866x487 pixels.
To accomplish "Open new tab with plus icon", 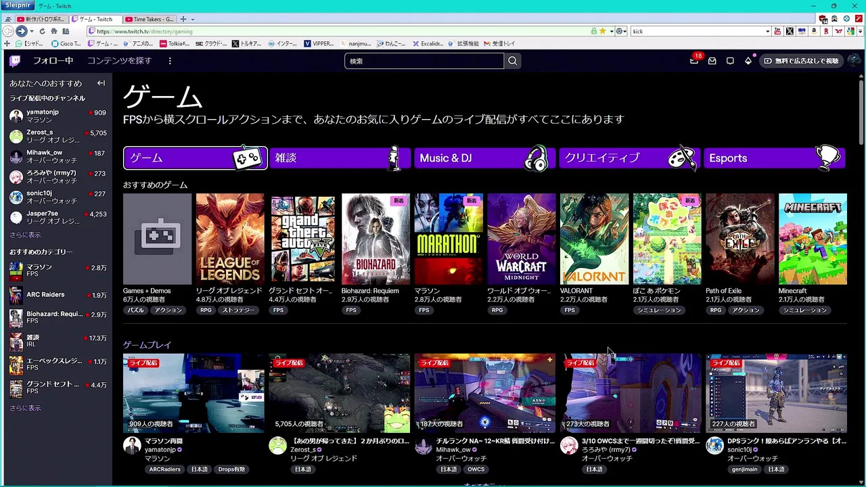I will pyautogui.click(x=183, y=19).
